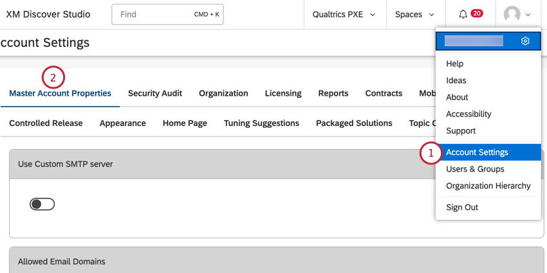Open Users & Groups menu item
This screenshot has width=547, height=273.
tap(475, 169)
